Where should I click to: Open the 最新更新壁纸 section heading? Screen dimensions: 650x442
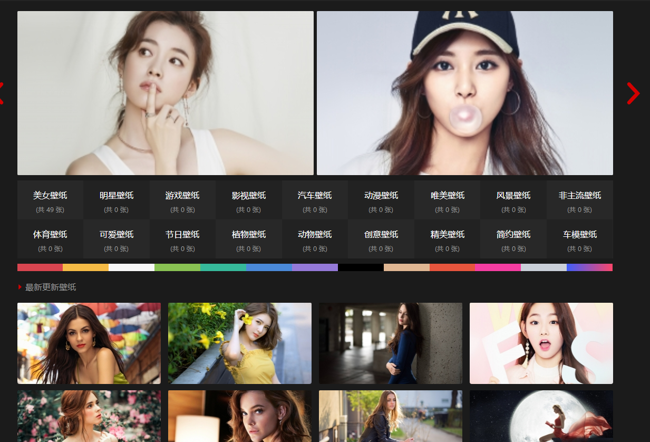point(51,287)
